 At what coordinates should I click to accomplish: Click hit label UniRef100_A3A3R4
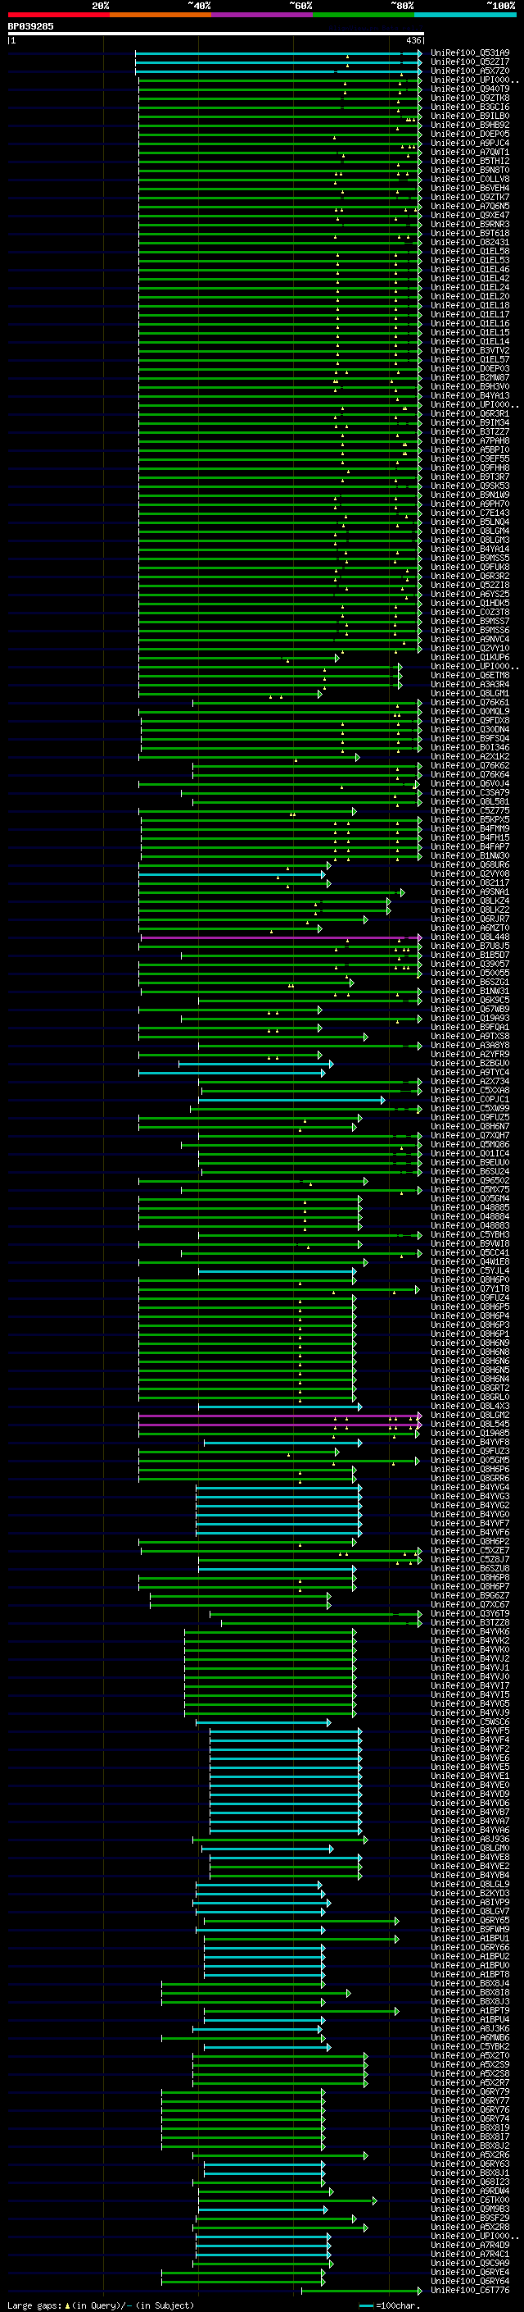coord(470,684)
